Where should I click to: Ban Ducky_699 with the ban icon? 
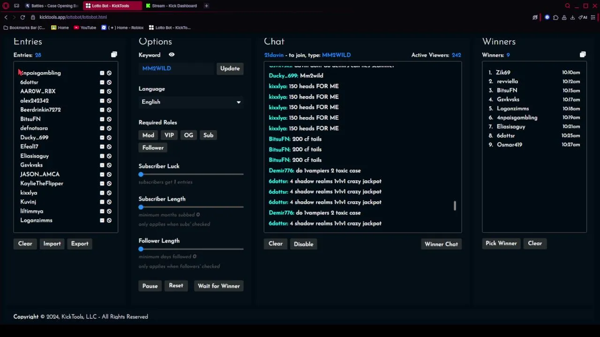tap(109, 138)
